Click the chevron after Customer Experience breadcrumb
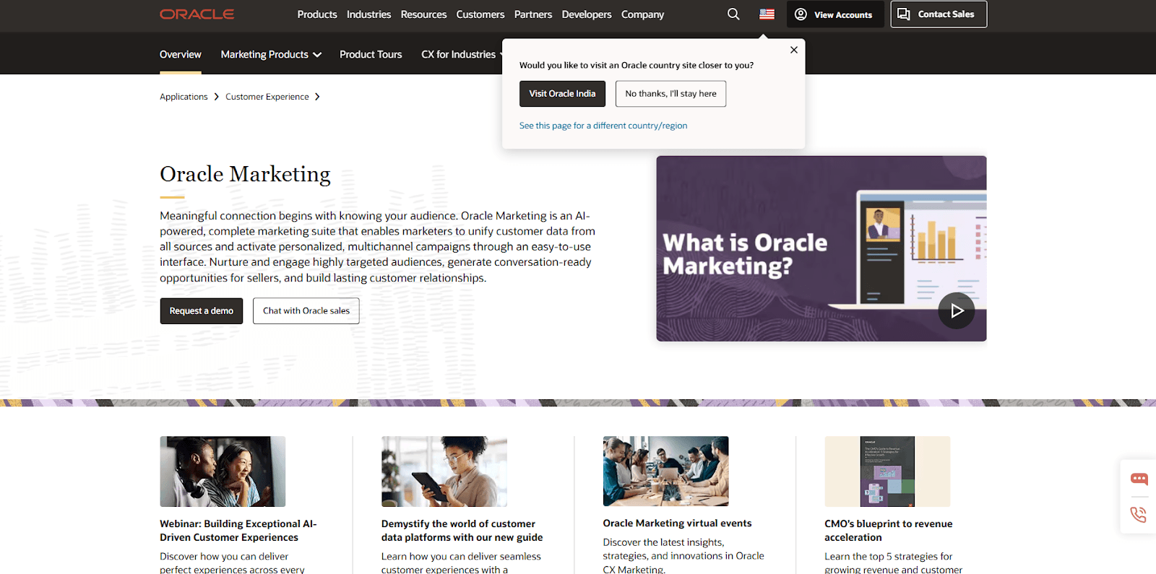This screenshot has height=574, width=1156. (x=317, y=97)
